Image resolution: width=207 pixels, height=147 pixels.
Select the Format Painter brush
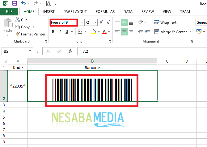[31, 34]
